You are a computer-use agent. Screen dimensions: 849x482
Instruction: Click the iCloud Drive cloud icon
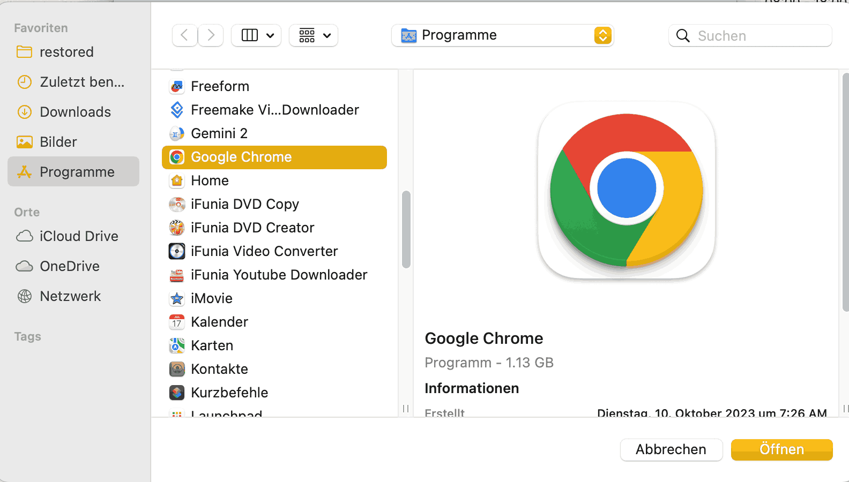[25, 236]
